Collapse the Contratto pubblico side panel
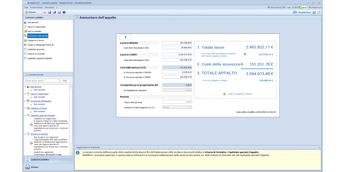Image resolution: width=345 pixels, height=172 pixels. (x=70, y=18)
